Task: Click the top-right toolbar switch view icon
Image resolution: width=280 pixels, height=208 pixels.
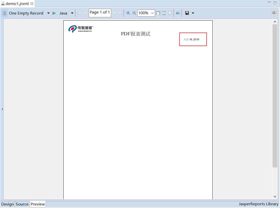Action: (x=274, y=13)
